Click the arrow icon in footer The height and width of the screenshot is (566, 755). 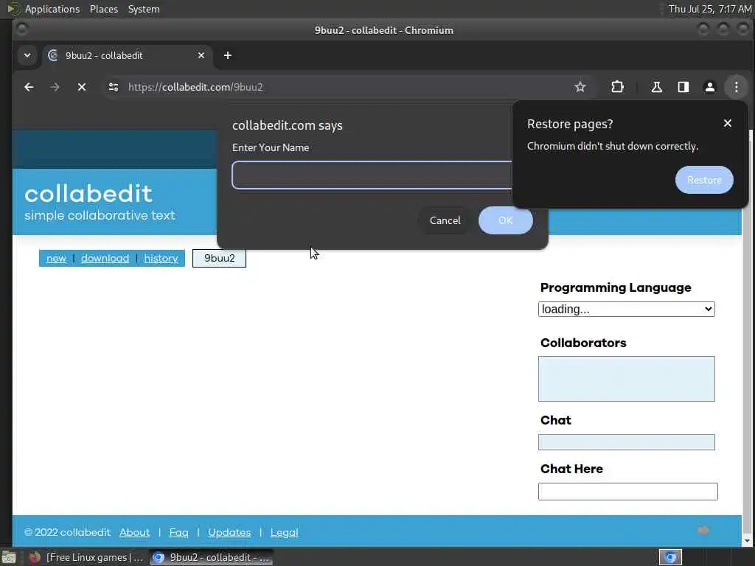pos(703,531)
